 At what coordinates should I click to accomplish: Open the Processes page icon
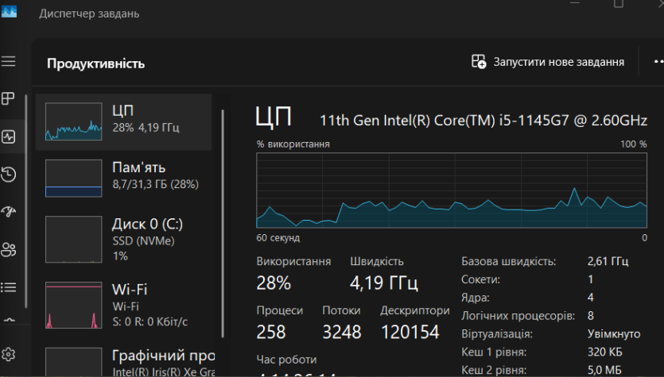click(9, 98)
